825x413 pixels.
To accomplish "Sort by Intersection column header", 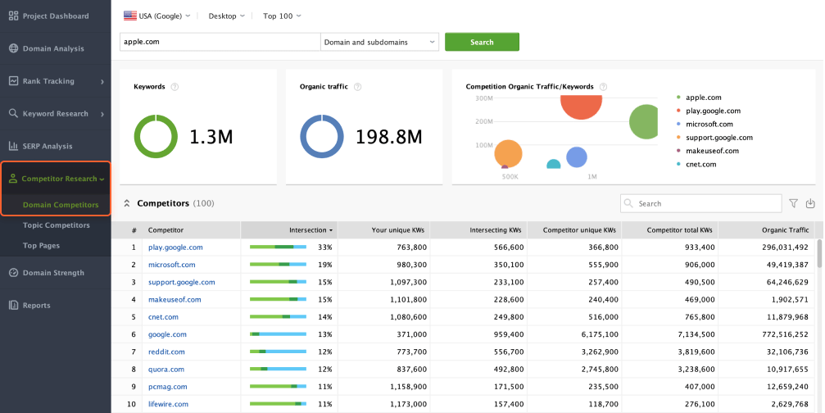I will click(289, 230).
